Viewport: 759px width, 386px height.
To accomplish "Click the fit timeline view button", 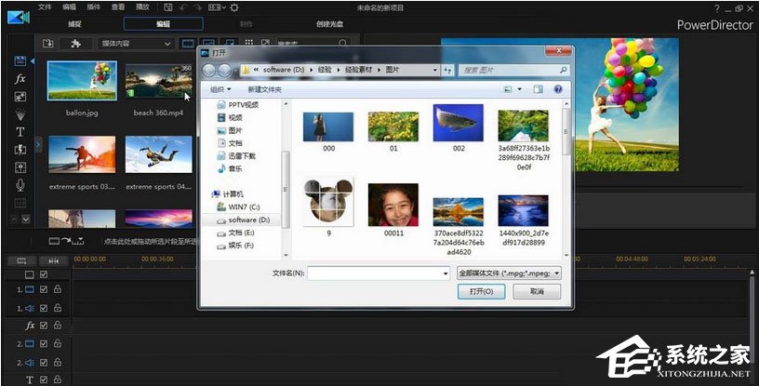I will click(21, 261).
